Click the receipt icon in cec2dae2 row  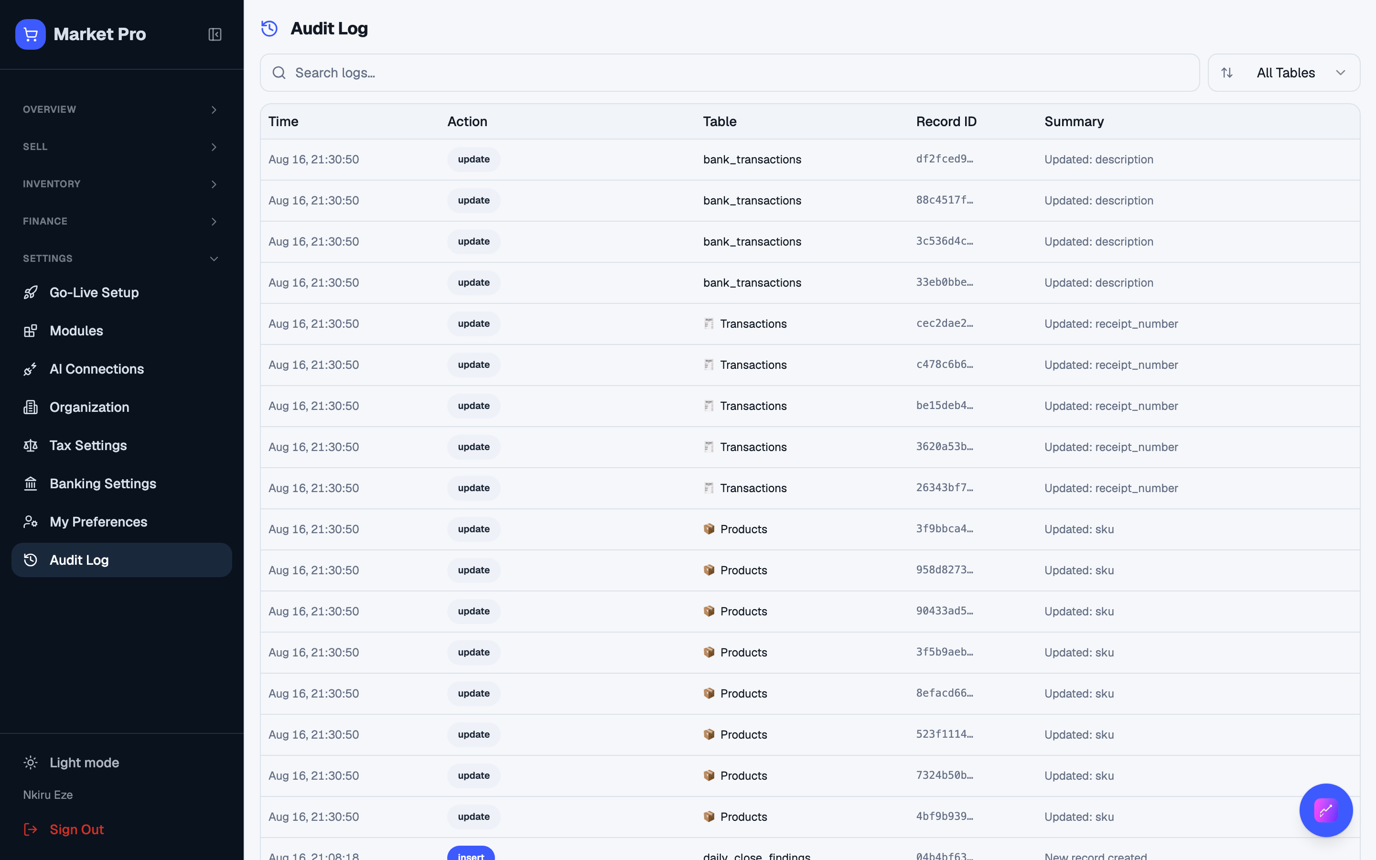709,323
